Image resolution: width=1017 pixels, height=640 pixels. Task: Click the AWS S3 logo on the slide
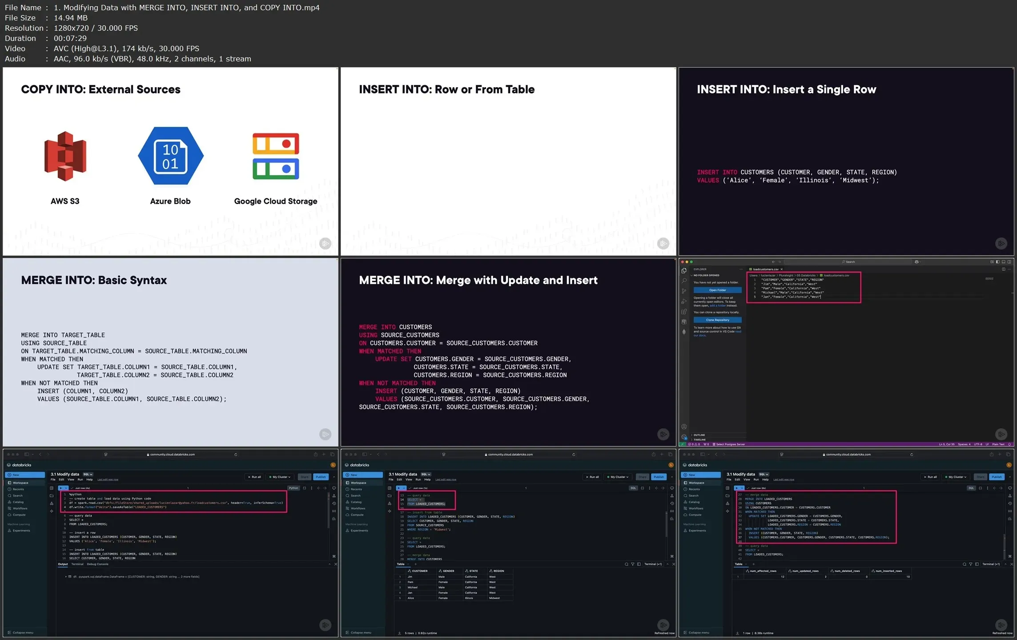[65, 156]
